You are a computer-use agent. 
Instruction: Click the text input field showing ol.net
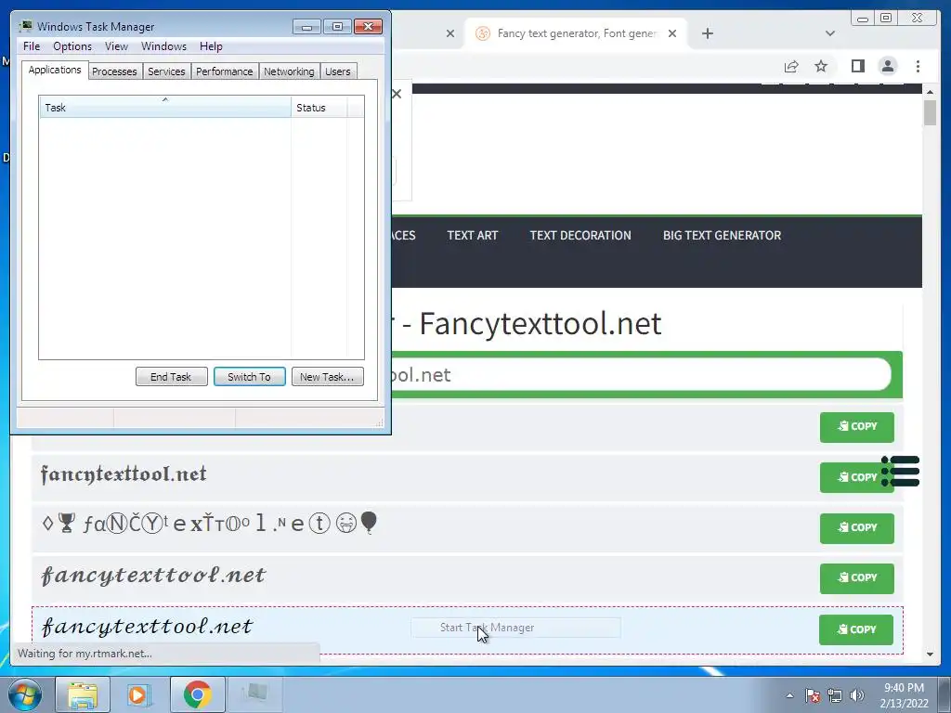point(641,375)
